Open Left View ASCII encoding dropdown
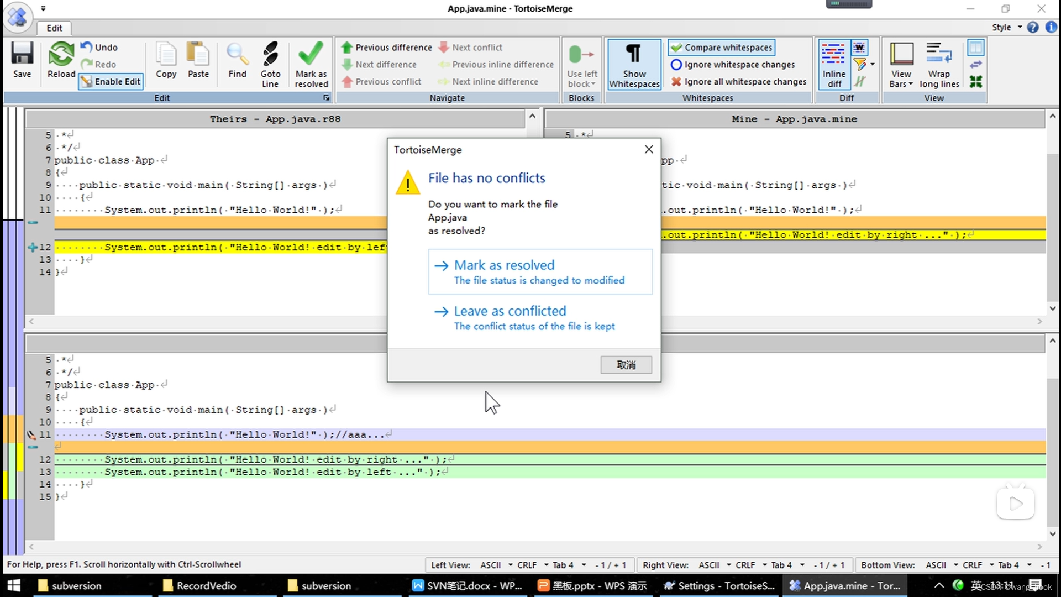 point(496,565)
